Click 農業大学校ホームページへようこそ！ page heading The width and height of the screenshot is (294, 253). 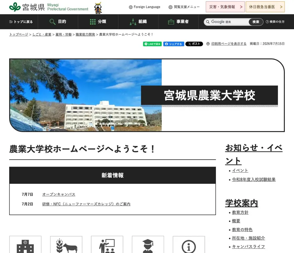[x=82, y=149]
